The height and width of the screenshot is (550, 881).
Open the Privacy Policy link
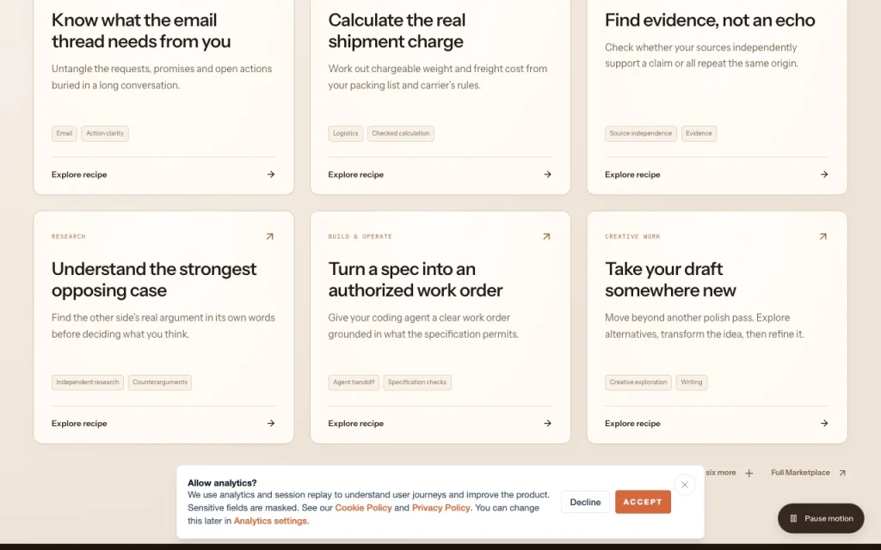pos(441,508)
